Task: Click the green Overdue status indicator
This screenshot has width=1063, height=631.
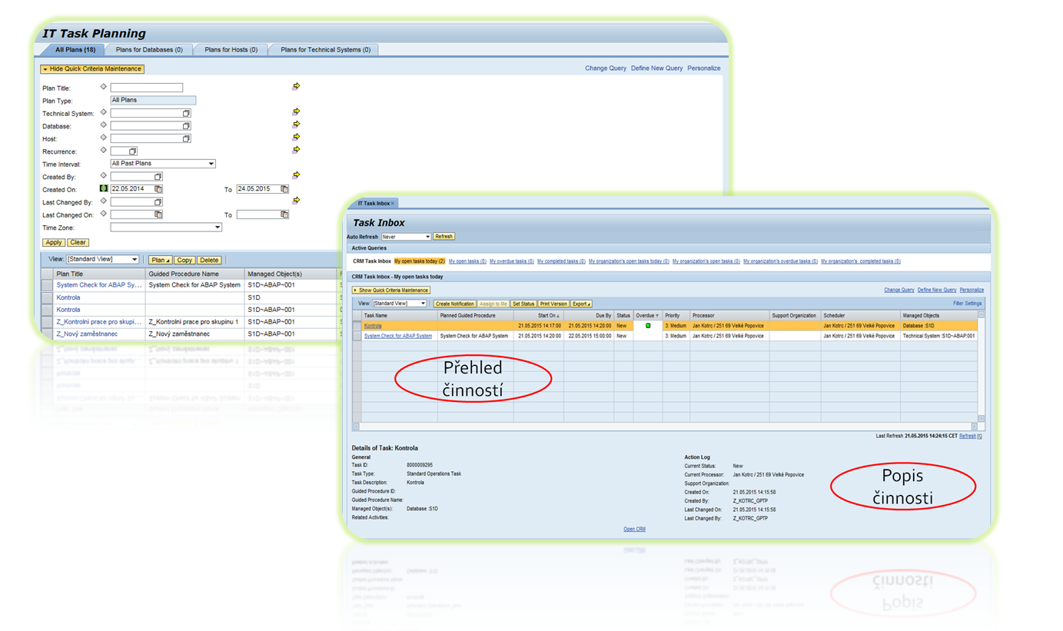Action: click(648, 326)
